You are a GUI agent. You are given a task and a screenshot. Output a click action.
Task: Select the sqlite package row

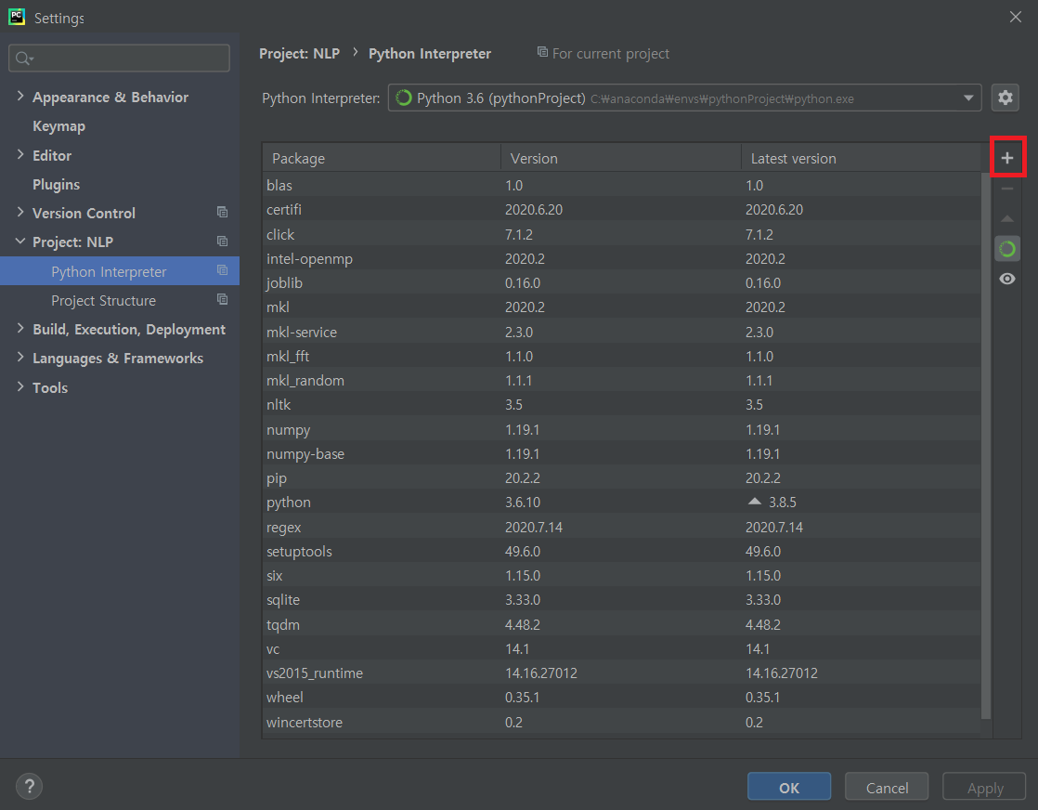click(x=622, y=599)
